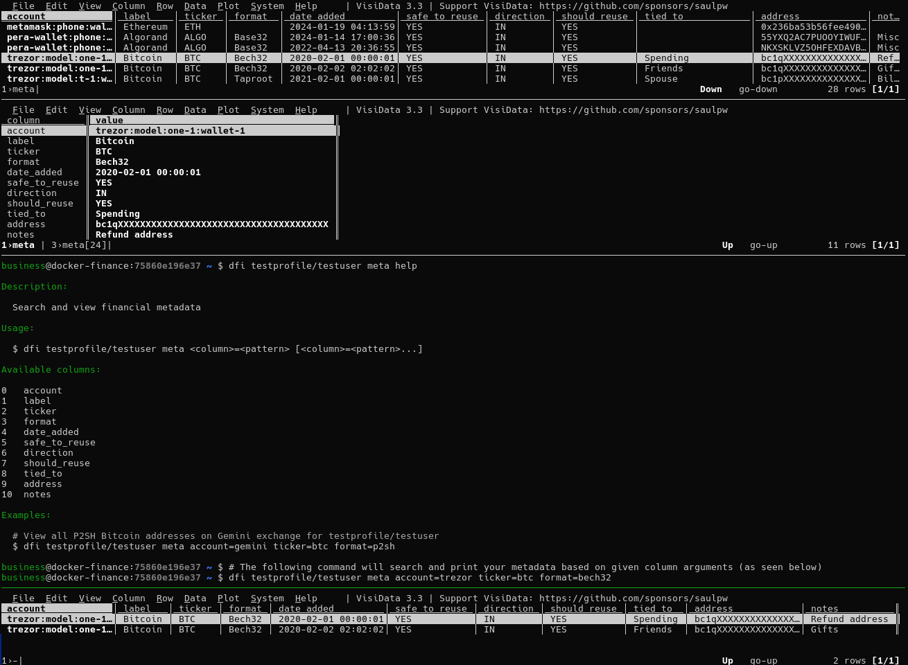Click the date_added column header in the top table
Screen dimensions: 908x665
[317, 16]
